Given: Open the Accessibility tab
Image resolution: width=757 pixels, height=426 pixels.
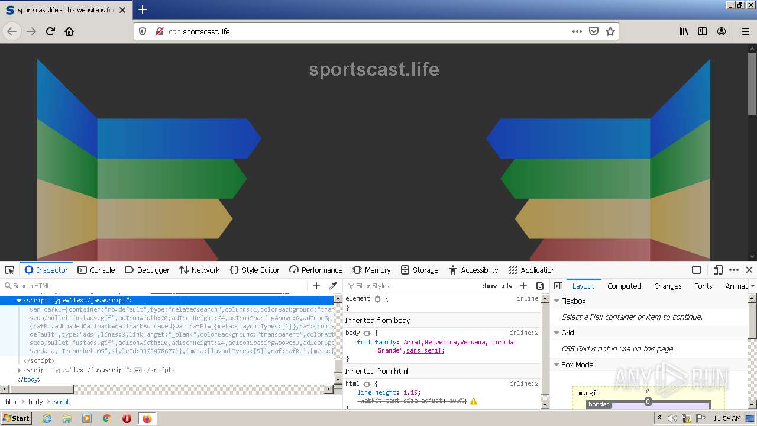Looking at the screenshot, I should pyautogui.click(x=473, y=270).
